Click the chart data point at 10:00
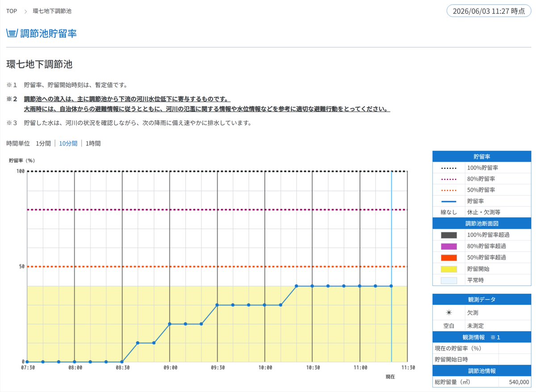 (x=264, y=305)
